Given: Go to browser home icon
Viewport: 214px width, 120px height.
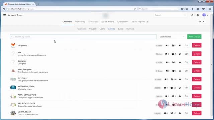Looking at the screenshot, I should (x=198, y=9).
